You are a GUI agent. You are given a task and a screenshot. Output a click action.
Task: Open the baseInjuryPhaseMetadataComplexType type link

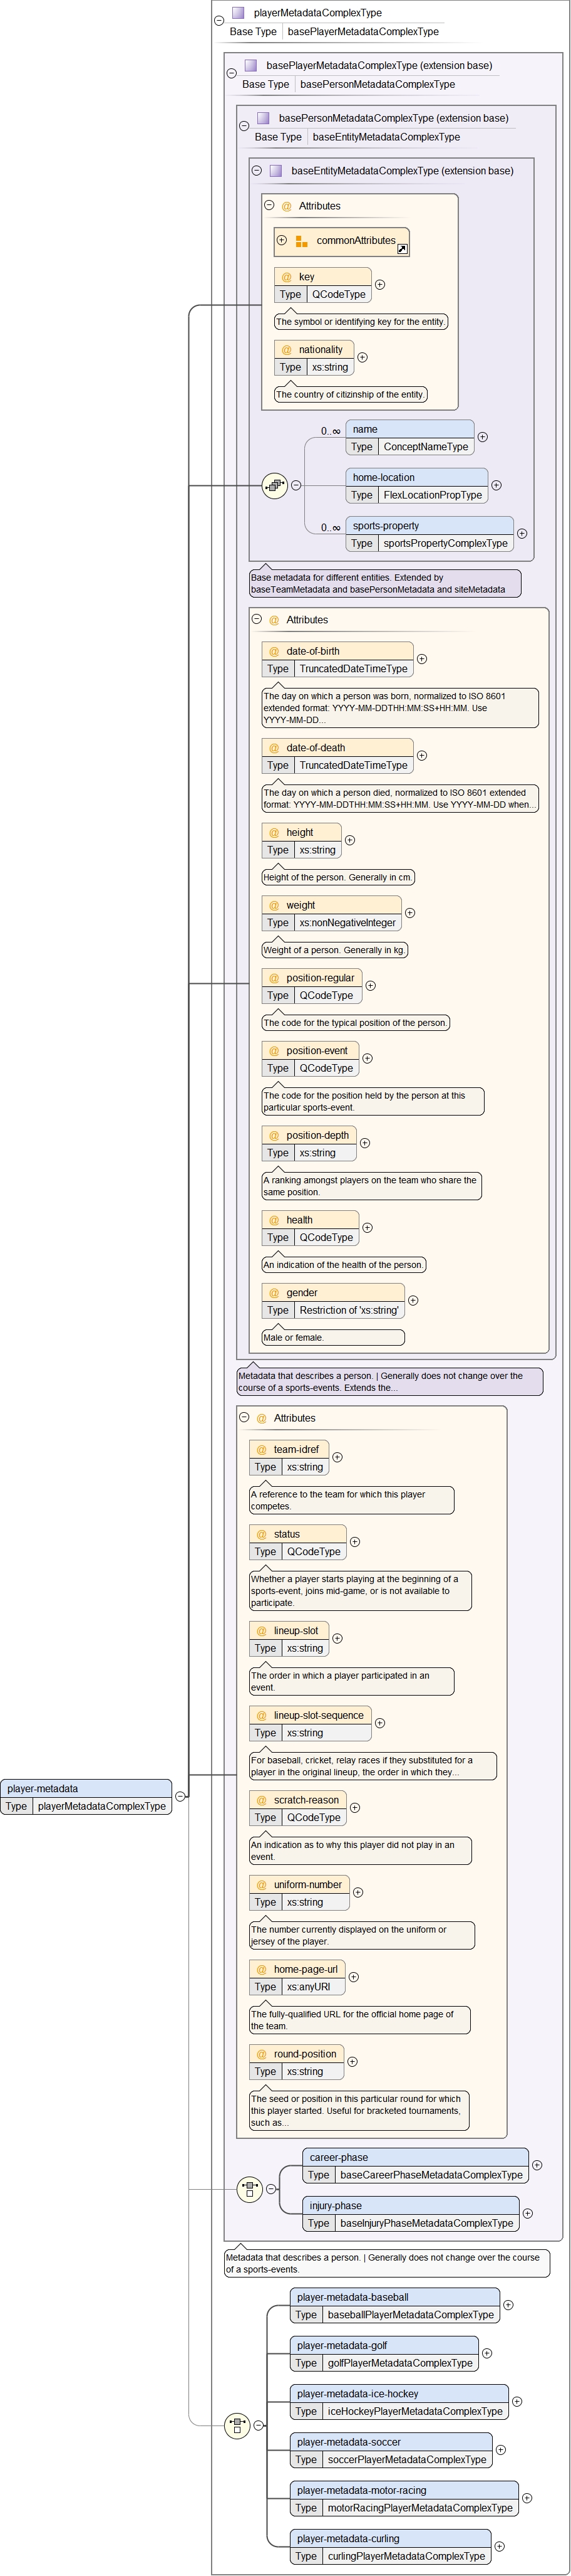(426, 2223)
